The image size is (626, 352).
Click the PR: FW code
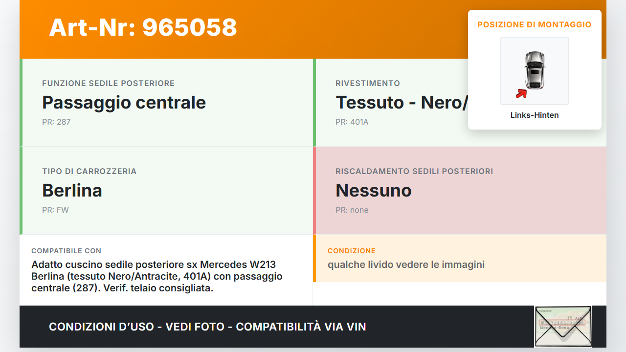point(55,210)
